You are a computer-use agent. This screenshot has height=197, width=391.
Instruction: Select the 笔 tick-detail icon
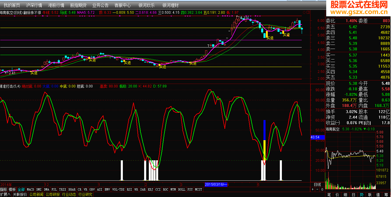click(329, 194)
